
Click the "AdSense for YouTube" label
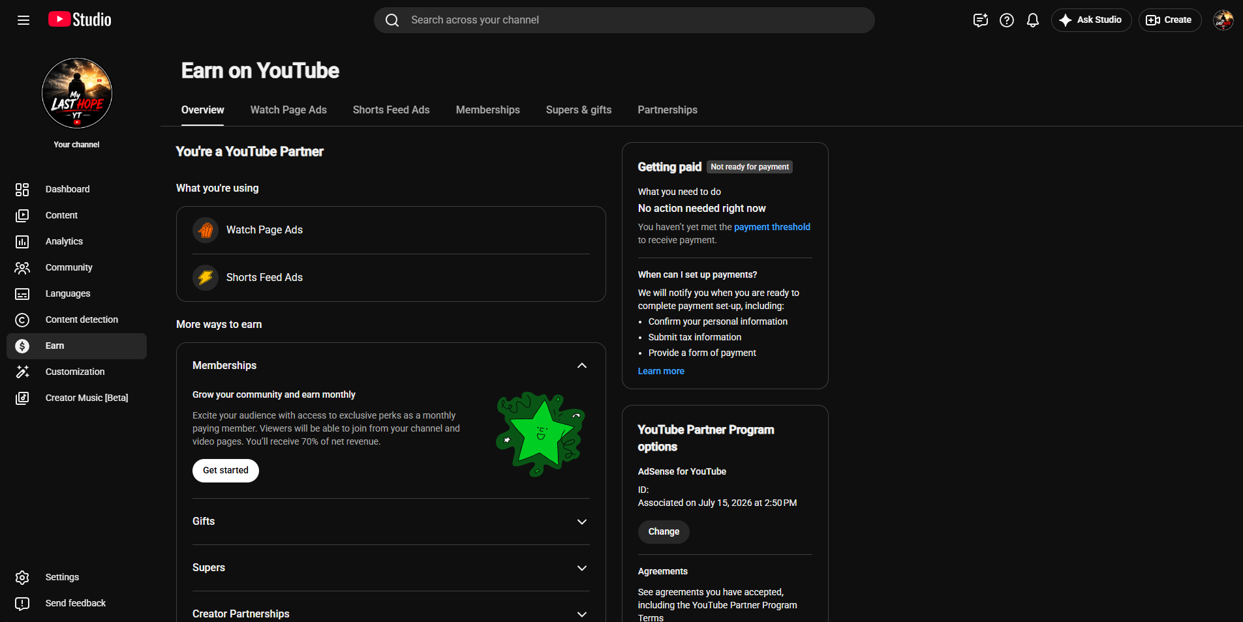pyautogui.click(x=682, y=471)
